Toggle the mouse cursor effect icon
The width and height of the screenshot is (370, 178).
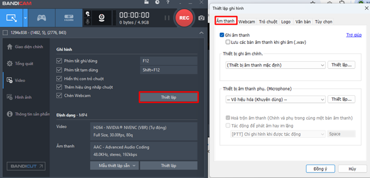tap(88, 14)
